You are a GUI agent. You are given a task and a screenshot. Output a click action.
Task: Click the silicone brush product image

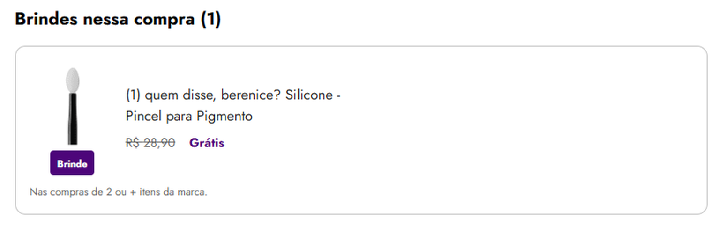click(x=72, y=107)
